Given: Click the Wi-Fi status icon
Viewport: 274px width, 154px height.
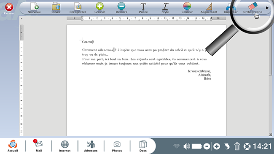Looking at the screenshot, I should (177, 146).
